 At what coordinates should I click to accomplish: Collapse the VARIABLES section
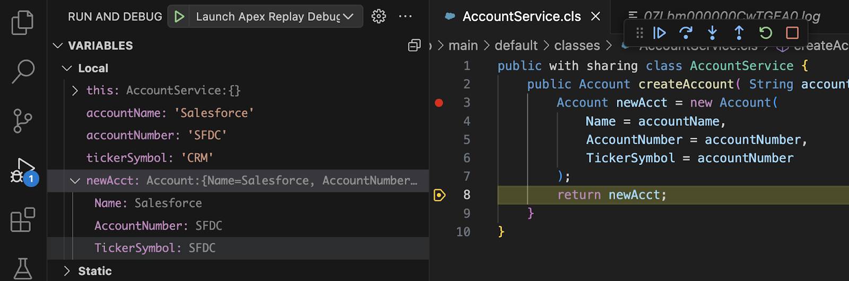click(x=58, y=46)
